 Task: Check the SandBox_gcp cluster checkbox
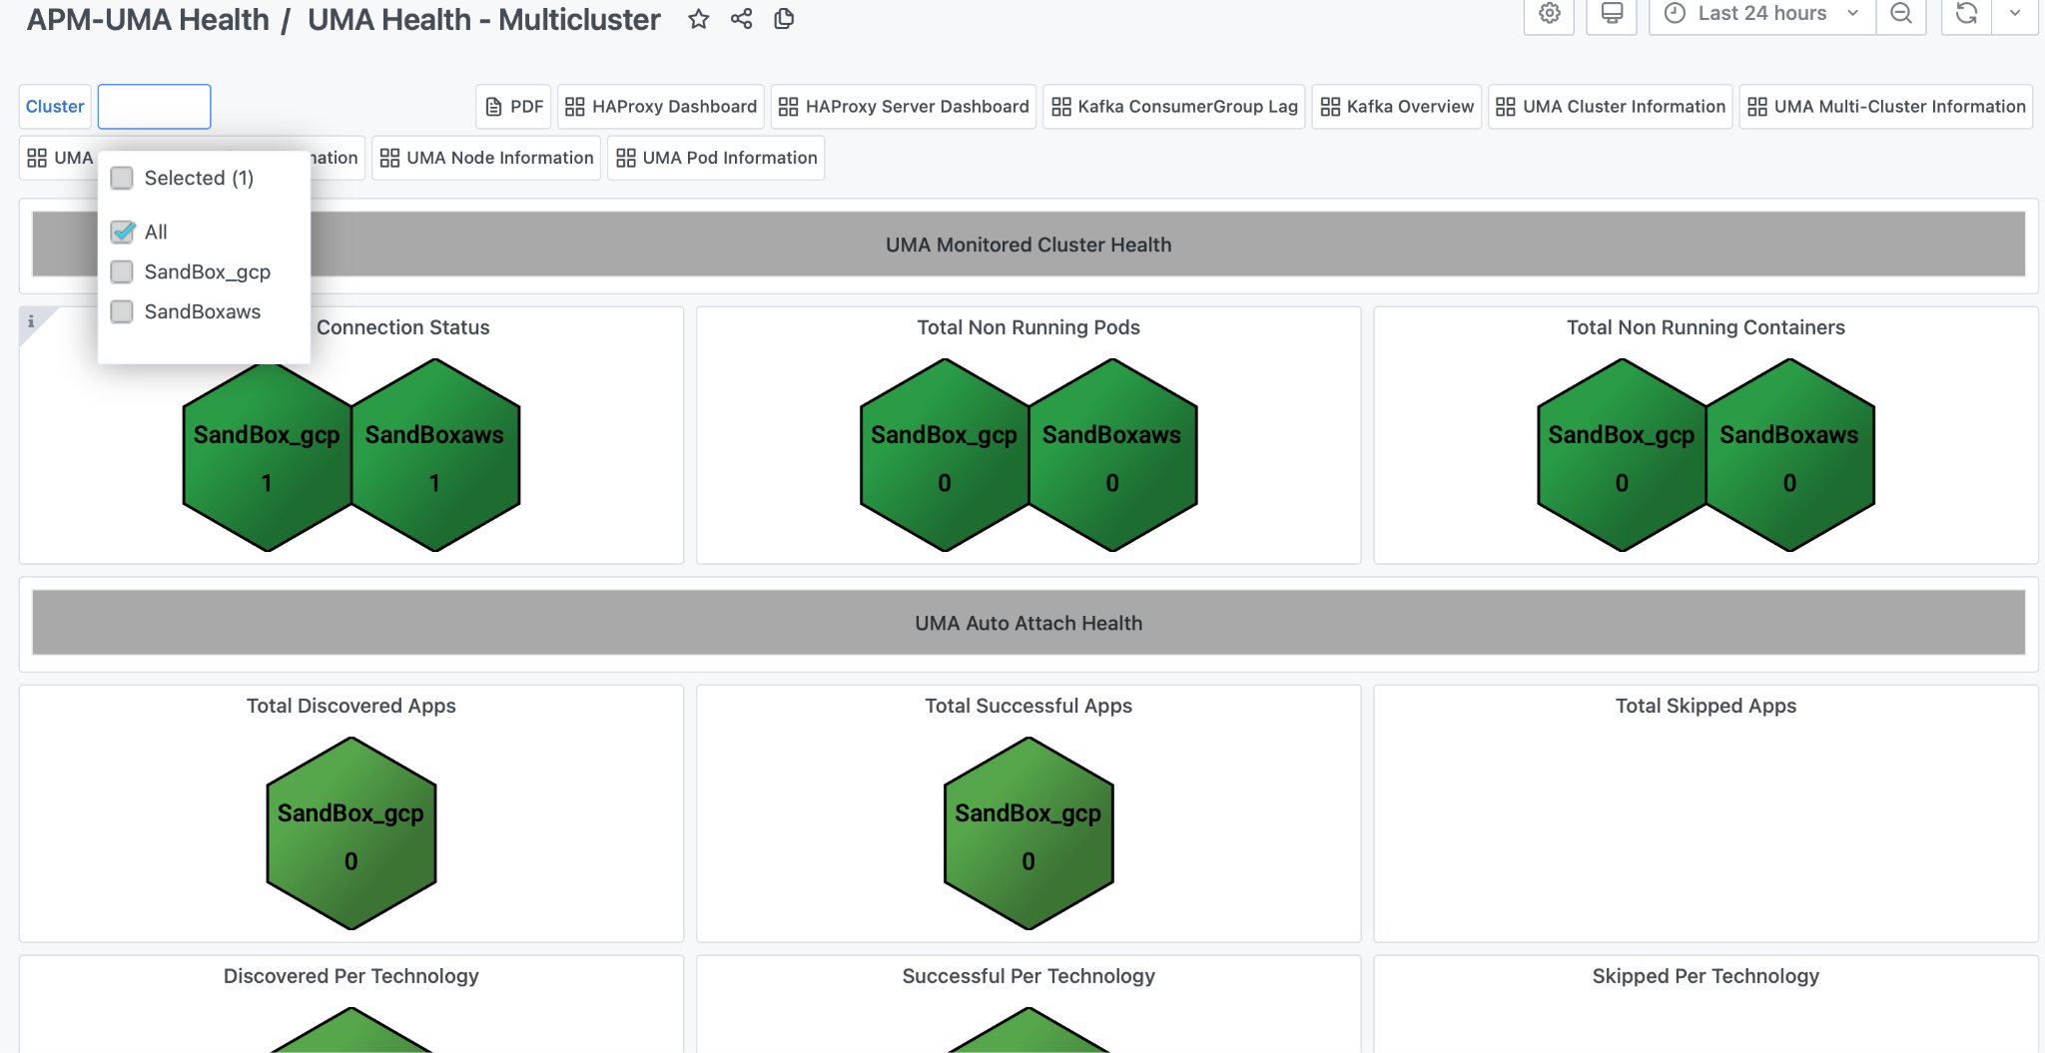tap(122, 271)
